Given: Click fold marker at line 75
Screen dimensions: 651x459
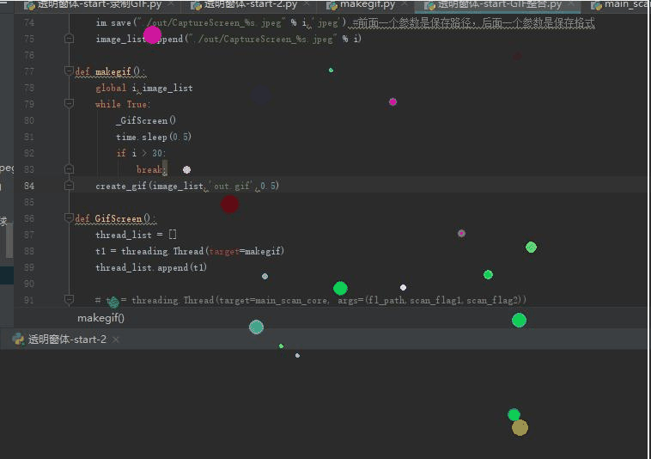Looking at the screenshot, I should pos(70,39).
